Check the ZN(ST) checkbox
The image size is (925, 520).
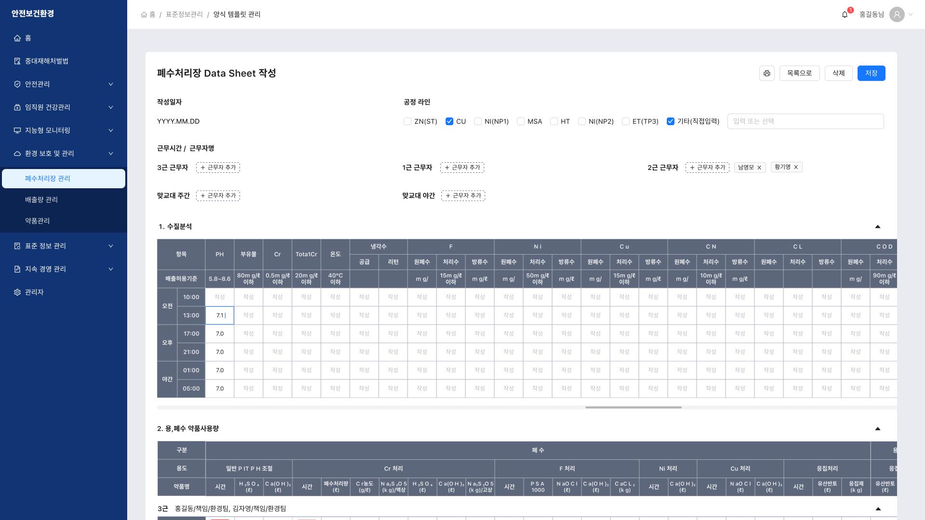click(x=408, y=121)
